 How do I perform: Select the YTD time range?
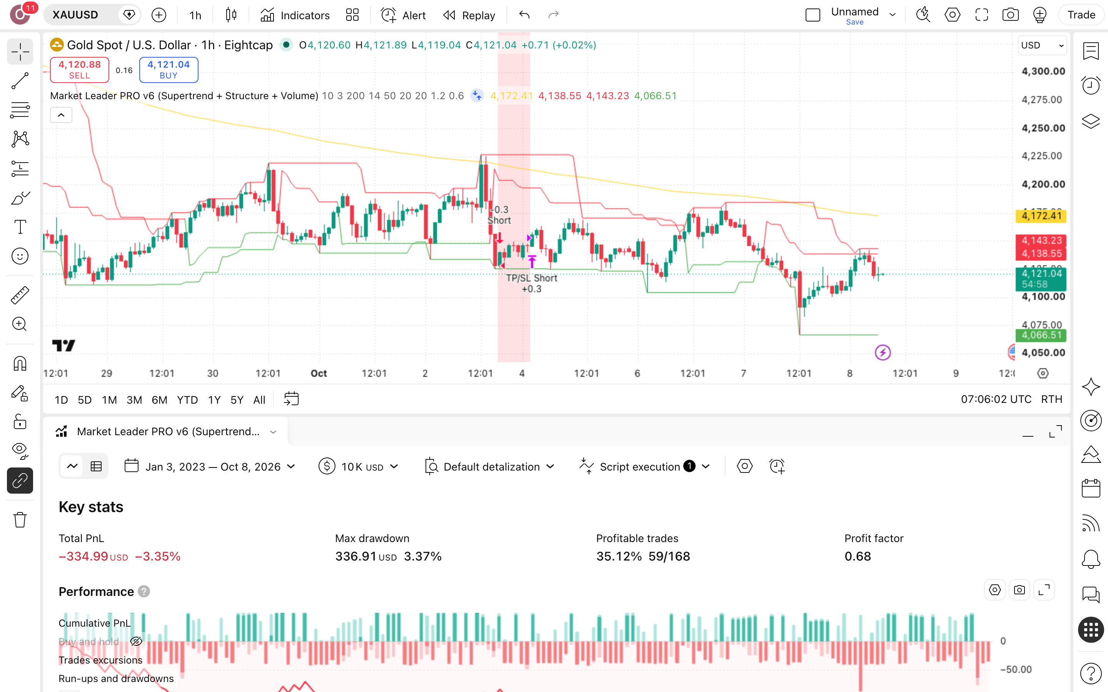(x=187, y=400)
